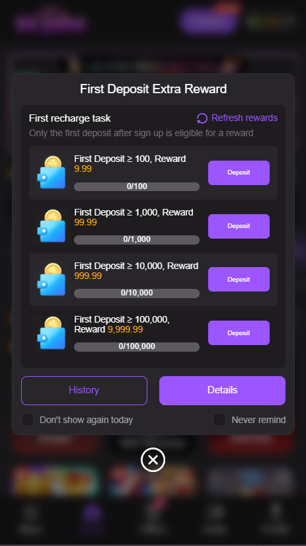
Task: Click wallet icon for 10,000 deposit tier
Action: click(52, 280)
